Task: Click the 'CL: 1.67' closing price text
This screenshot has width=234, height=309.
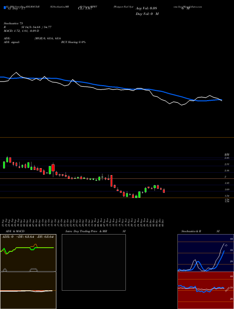Action: (x=85, y=8)
